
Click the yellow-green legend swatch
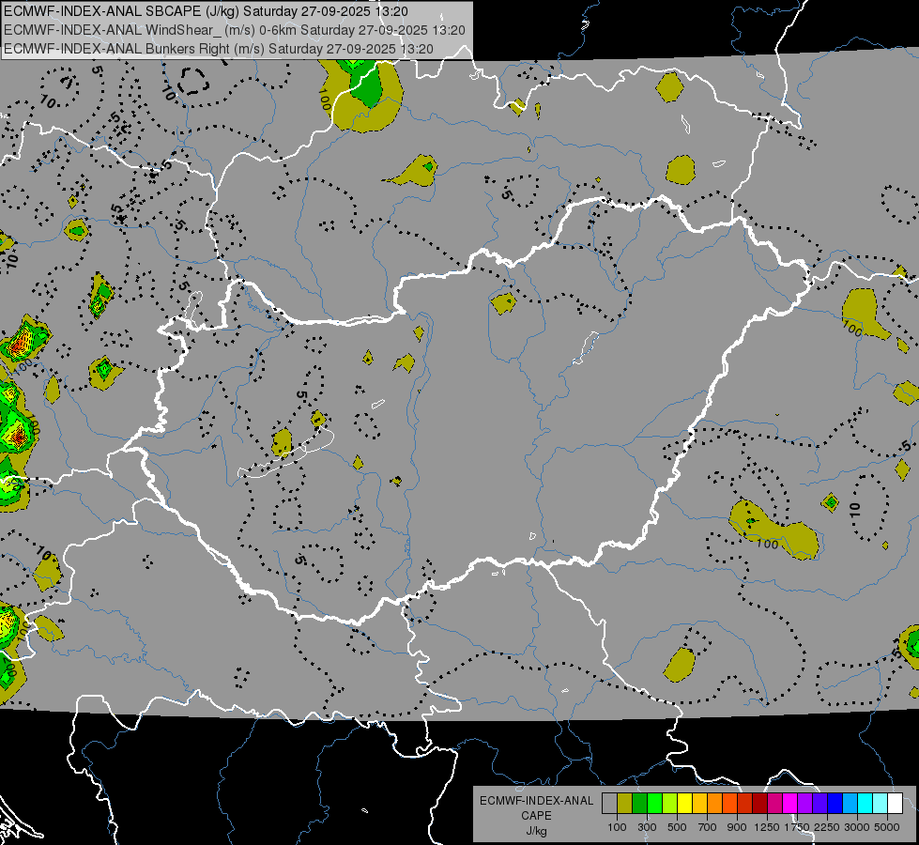coord(670,804)
